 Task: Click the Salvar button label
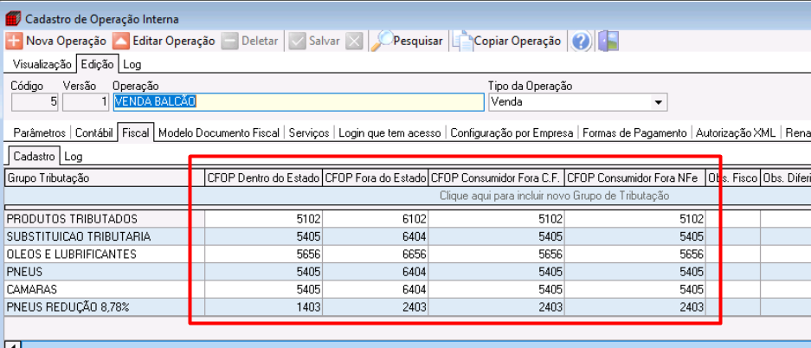coord(325,41)
